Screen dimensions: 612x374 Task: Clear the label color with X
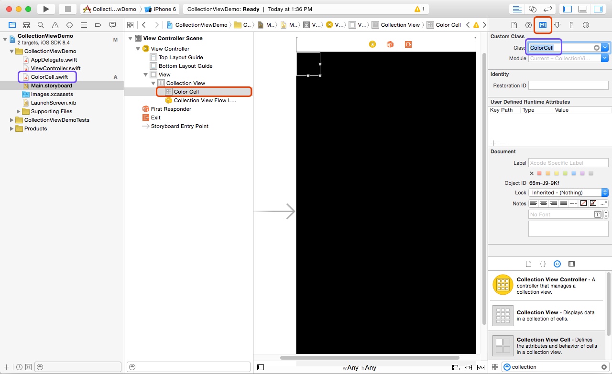(x=532, y=173)
